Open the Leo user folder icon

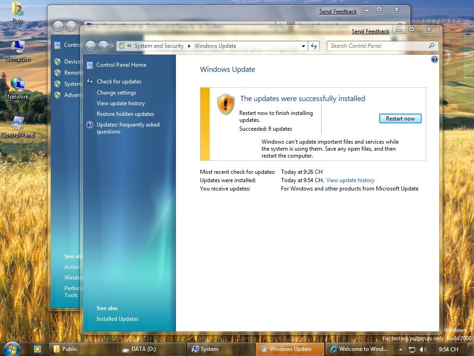coord(18,12)
